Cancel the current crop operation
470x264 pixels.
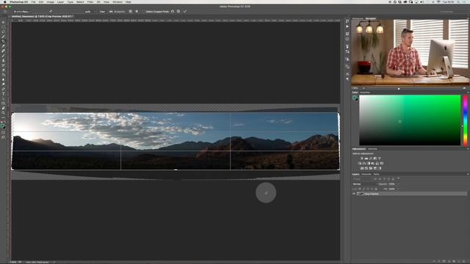pyautogui.click(x=178, y=12)
